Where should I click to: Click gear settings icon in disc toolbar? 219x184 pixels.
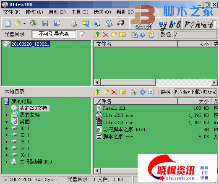pos(143,35)
